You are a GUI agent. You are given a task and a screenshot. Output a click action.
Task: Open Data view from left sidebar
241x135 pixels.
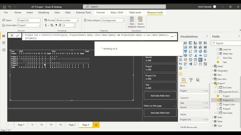(4, 43)
